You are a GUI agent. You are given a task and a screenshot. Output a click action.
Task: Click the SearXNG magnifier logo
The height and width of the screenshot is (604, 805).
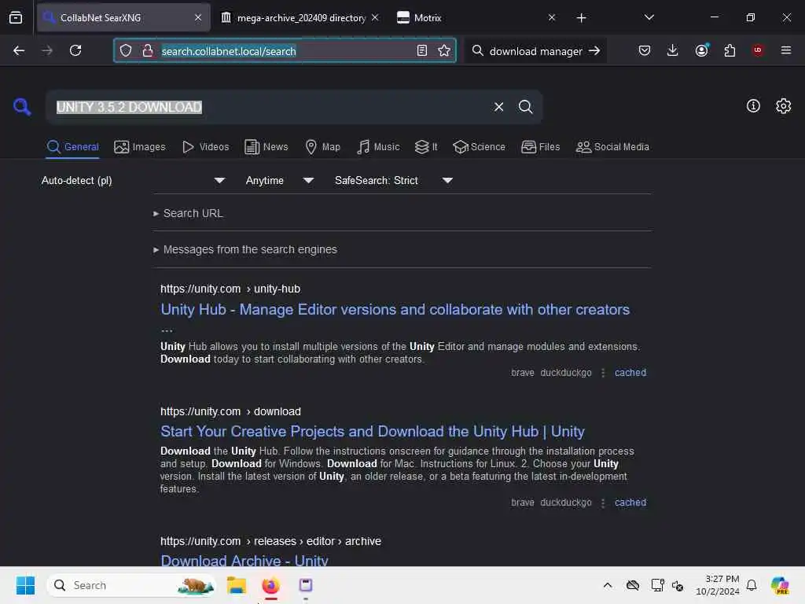point(22,107)
